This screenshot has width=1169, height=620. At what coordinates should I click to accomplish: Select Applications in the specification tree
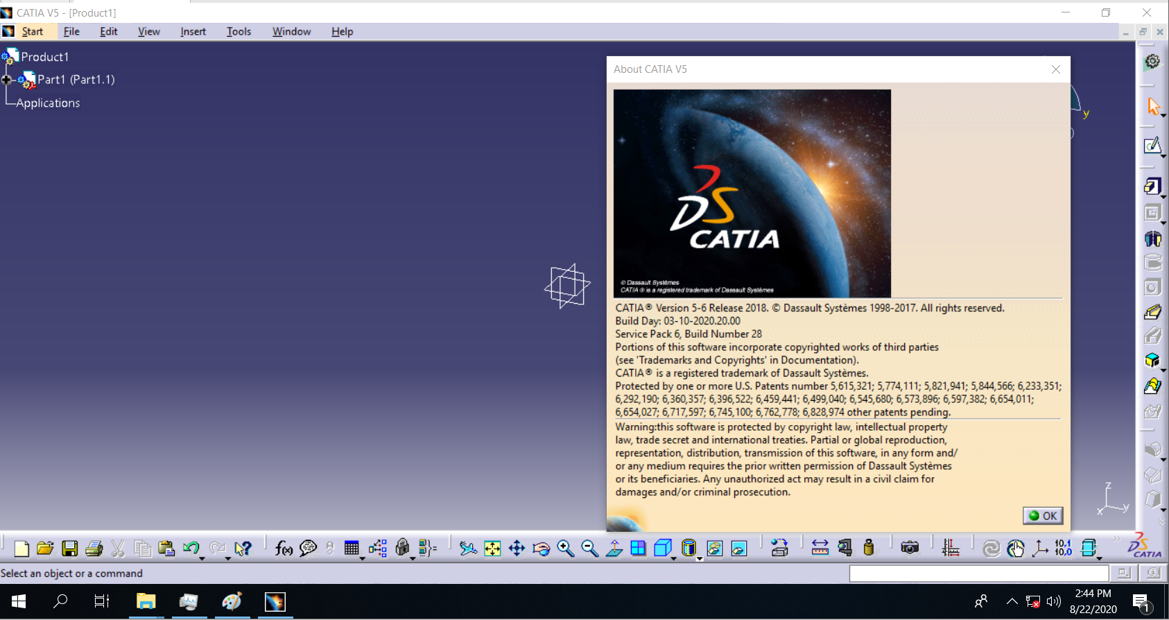coord(48,103)
